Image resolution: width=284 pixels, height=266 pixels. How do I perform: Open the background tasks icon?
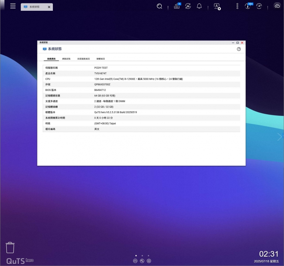tap(177, 6)
